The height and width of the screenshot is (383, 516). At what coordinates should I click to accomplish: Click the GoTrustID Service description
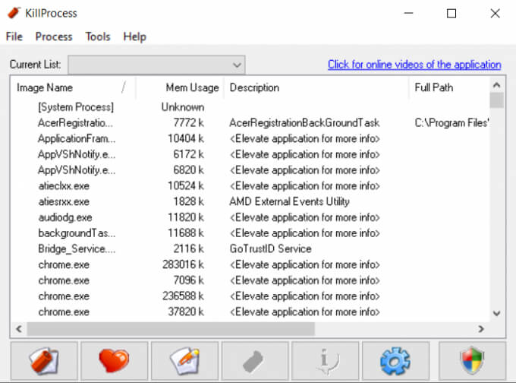coord(270,248)
